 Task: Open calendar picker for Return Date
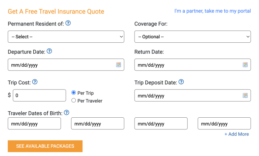point(245,65)
